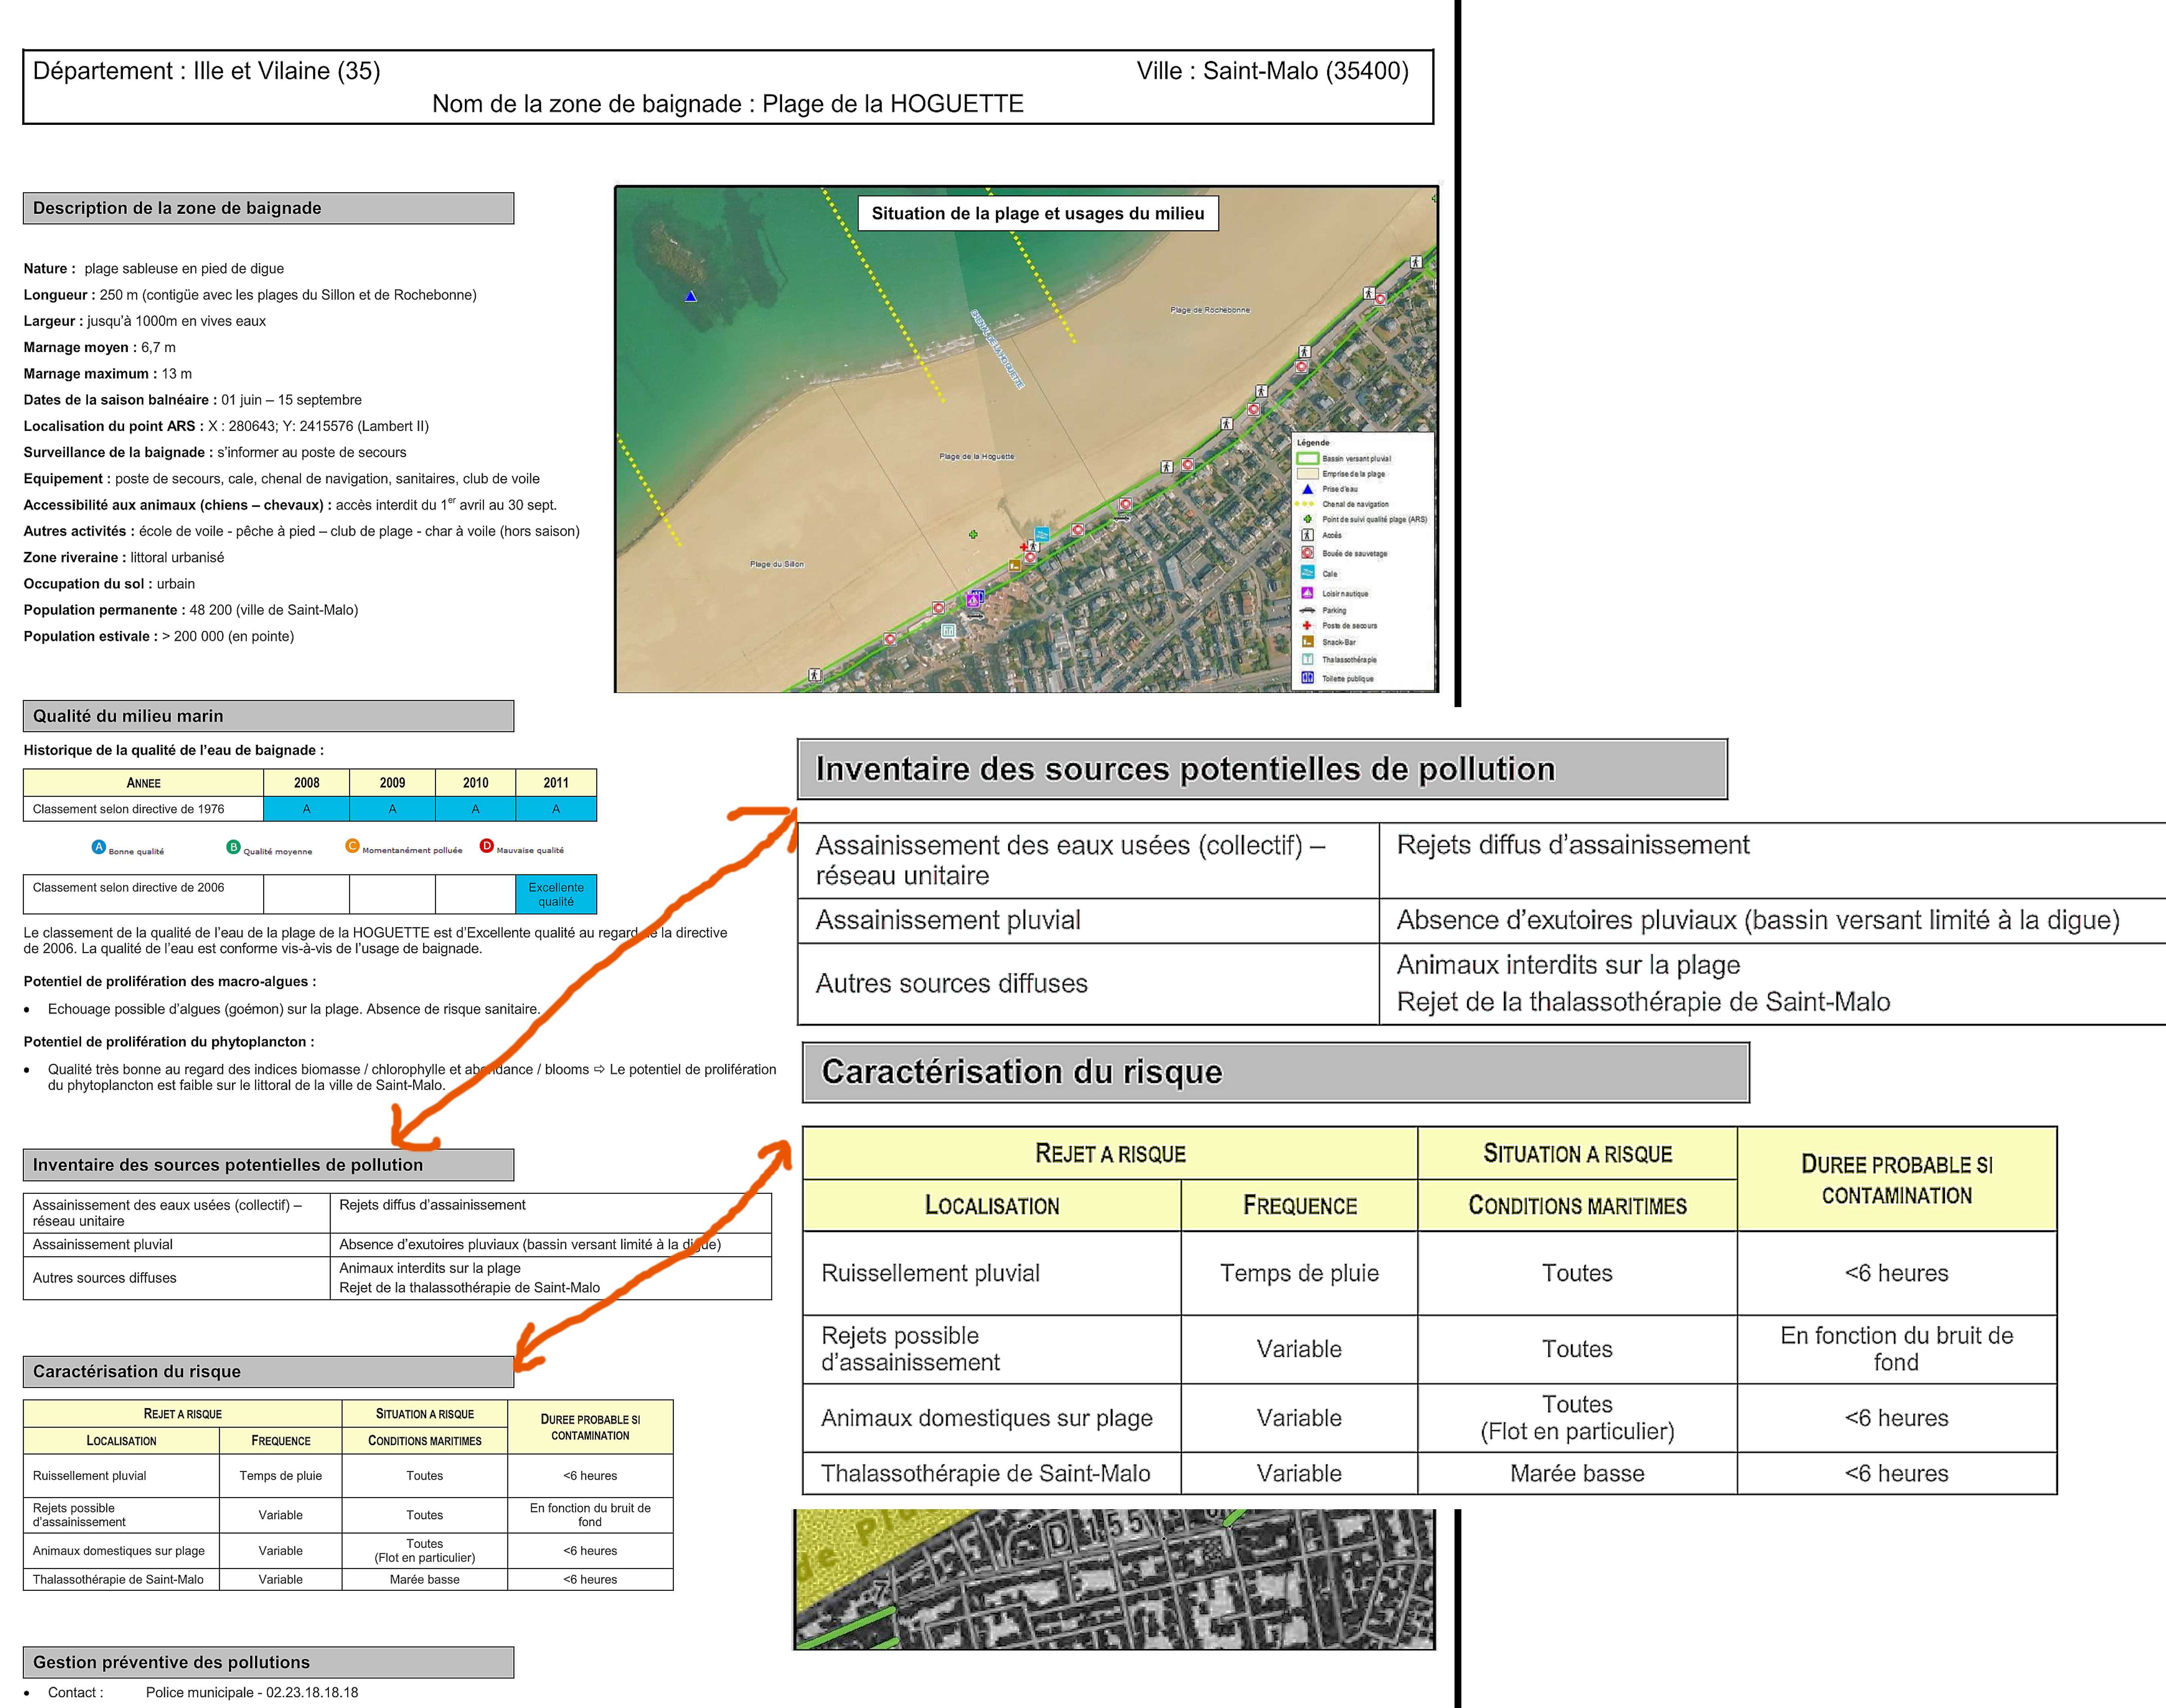Click the red D Mauvaise qualité circle
This screenshot has width=2166, height=1708.
point(486,846)
